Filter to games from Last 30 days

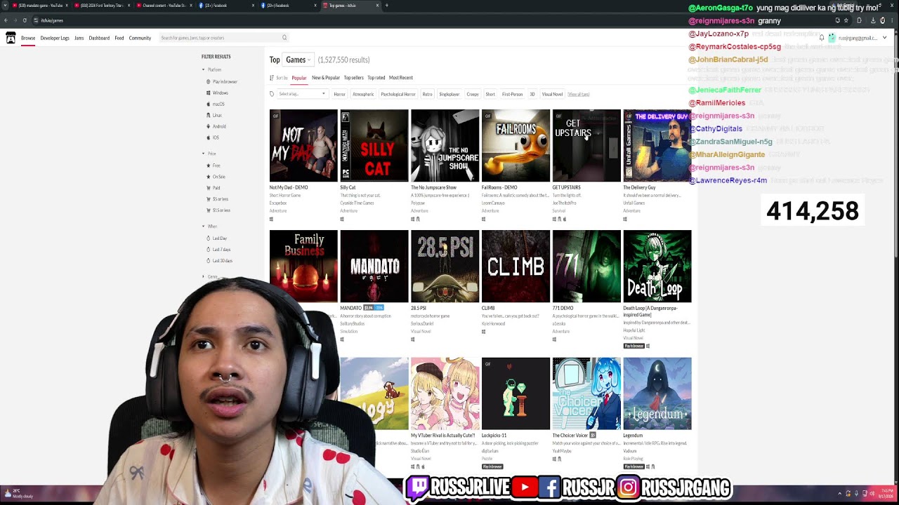pos(220,261)
